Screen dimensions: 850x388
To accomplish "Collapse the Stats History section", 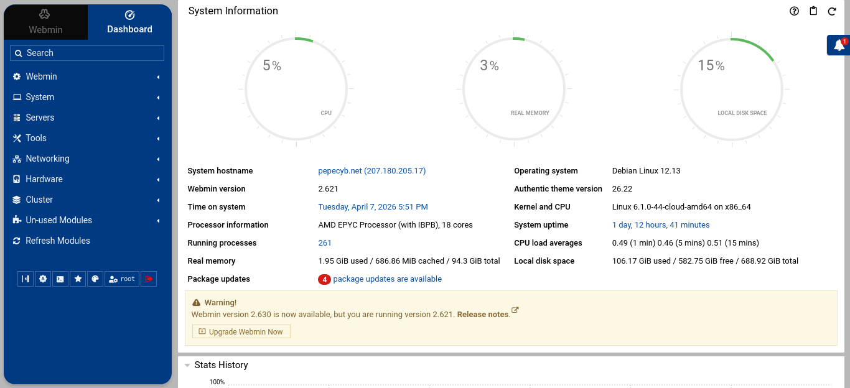I will tap(187, 366).
